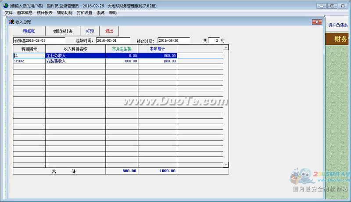351x202 pixels.
Task: Click the table scrollbar down arrow
Action: pyautogui.click(x=226, y=165)
